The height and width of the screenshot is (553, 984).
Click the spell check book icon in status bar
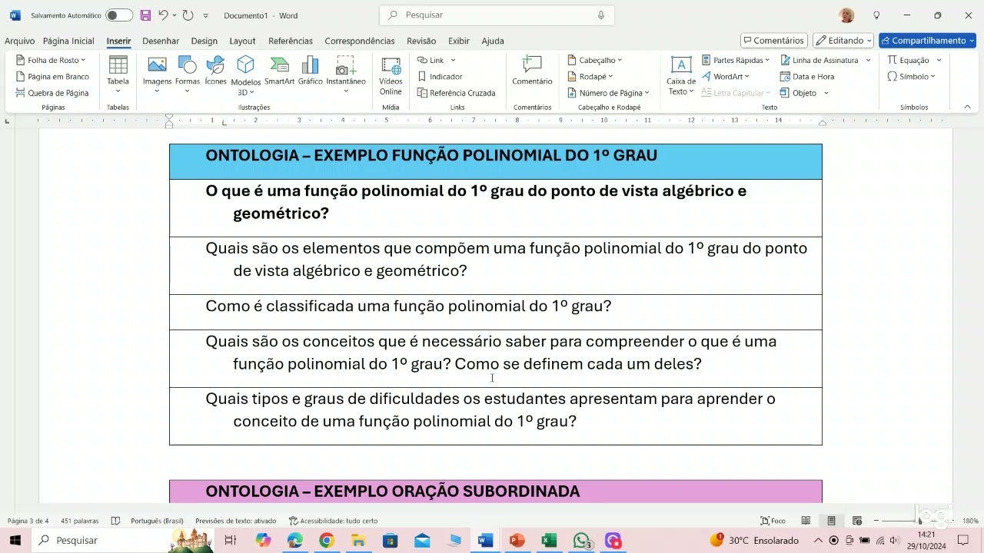115,521
